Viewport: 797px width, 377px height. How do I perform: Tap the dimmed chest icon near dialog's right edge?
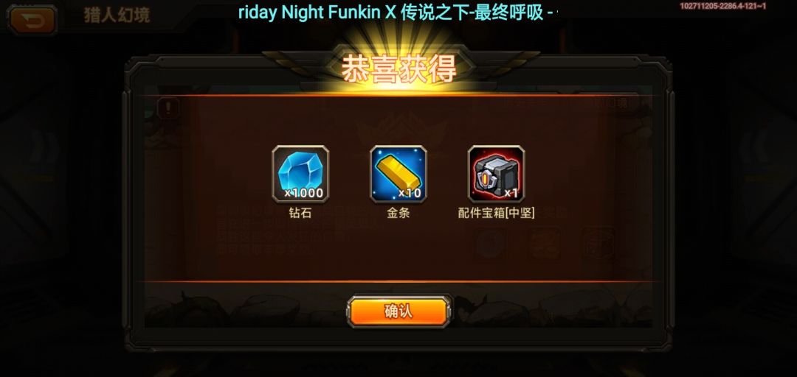(x=598, y=244)
